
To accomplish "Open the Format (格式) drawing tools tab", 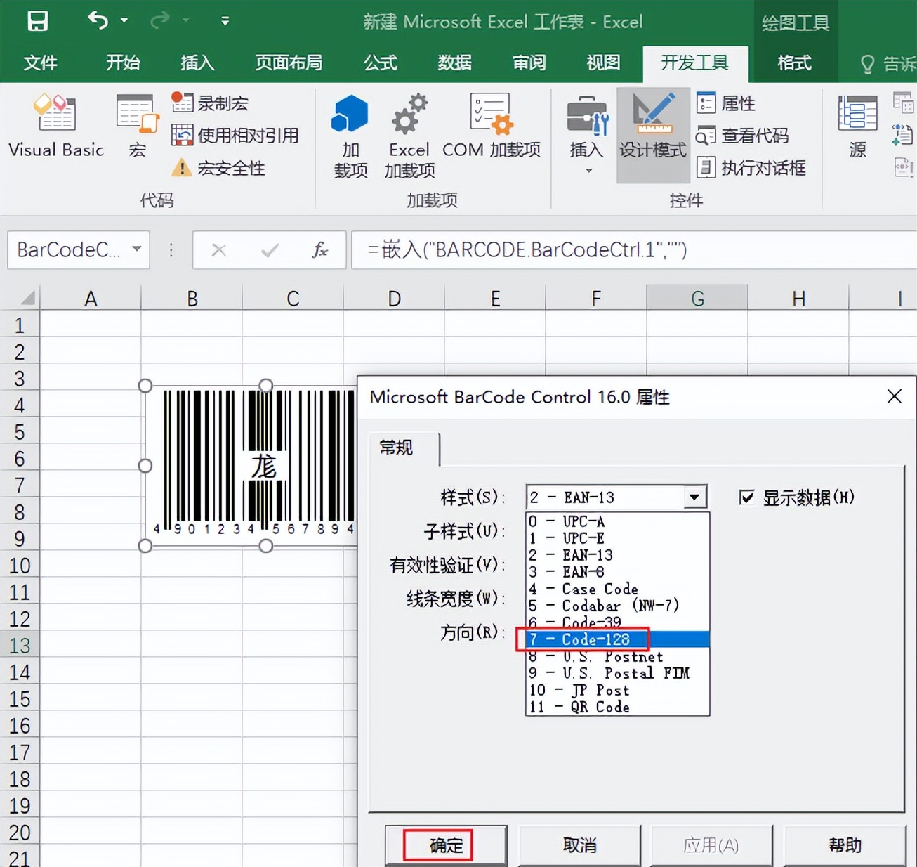I will pos(794,63).
